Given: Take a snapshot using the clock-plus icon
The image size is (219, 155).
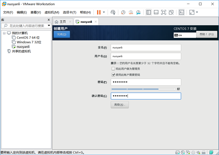Looking at the screenshot, I should tap(123, 12).
